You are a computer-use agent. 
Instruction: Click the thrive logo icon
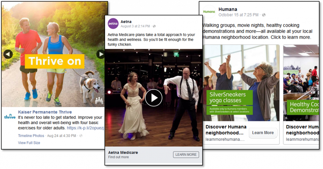[x=10, y=117]
